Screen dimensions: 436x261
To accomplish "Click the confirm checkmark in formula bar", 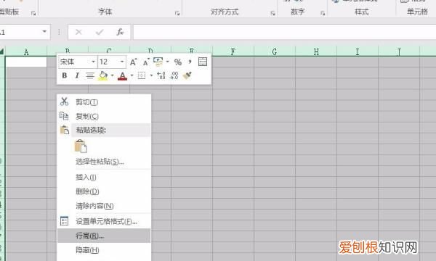I will [x=100, y=32].
